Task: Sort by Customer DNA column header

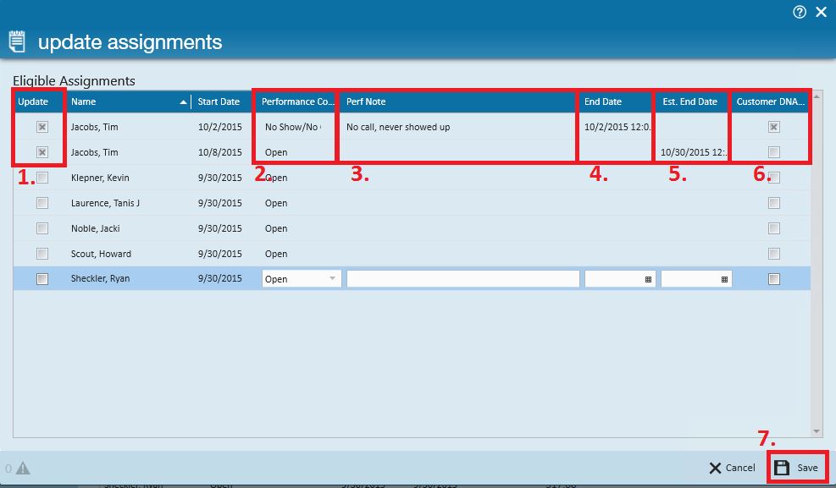Action: click(x=770, y=101)
